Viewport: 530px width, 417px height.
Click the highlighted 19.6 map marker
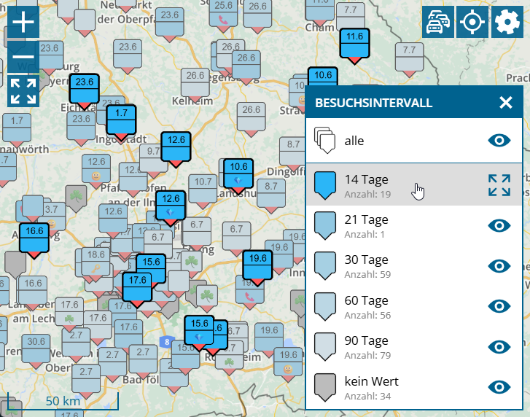(257, 268)
